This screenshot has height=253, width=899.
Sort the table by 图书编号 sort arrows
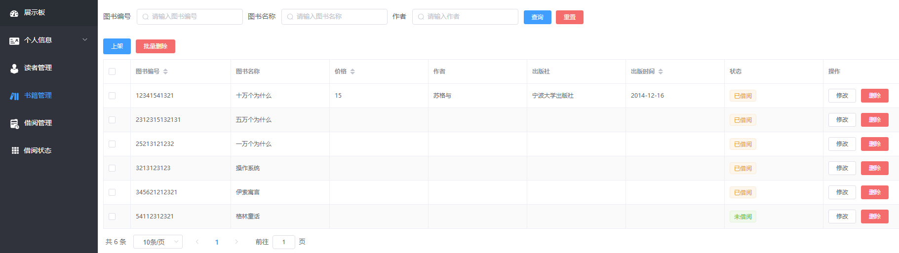tap(165, 72)
